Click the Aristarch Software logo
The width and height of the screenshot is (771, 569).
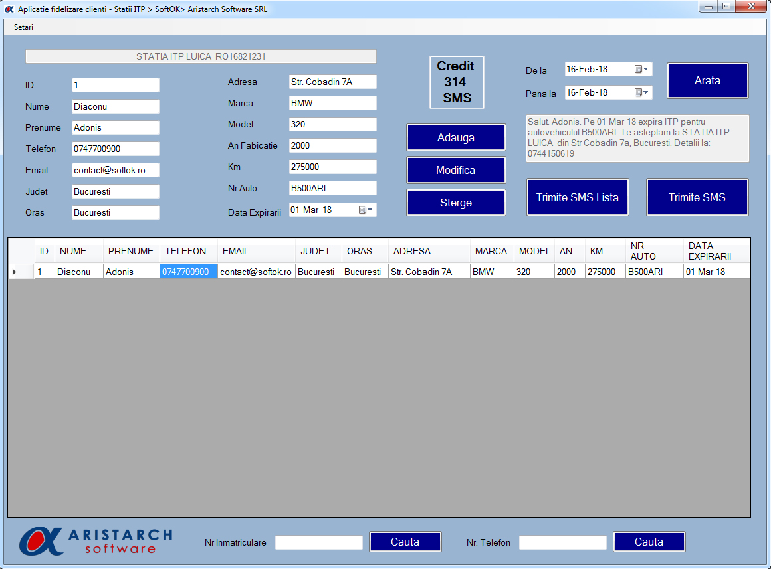96,542
